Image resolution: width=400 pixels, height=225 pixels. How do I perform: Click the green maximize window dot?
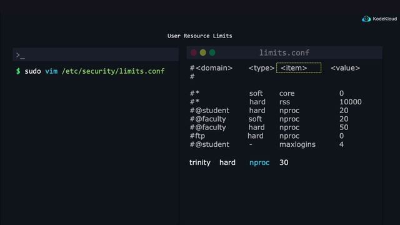pos(212,52)
